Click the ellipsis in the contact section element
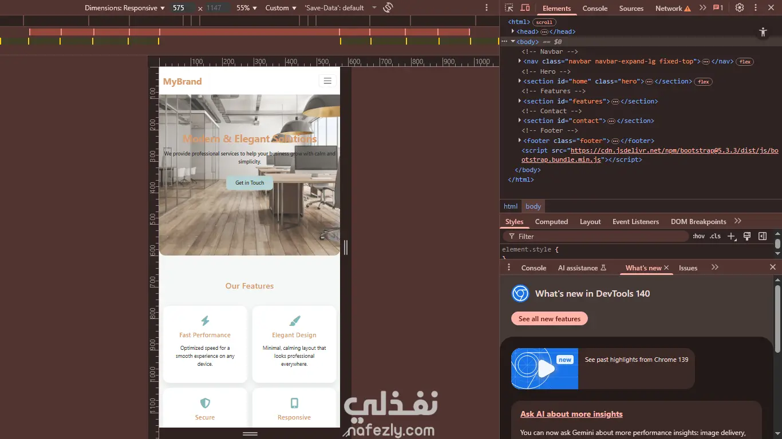The image size is (782, 439). click(x=611, y=121)
